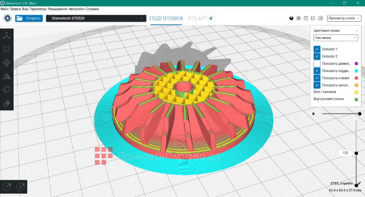Screen dimensions: 365x197
Task: Click the pencil icon next to STE5_Impeller
Action: [x=358, y=183]
